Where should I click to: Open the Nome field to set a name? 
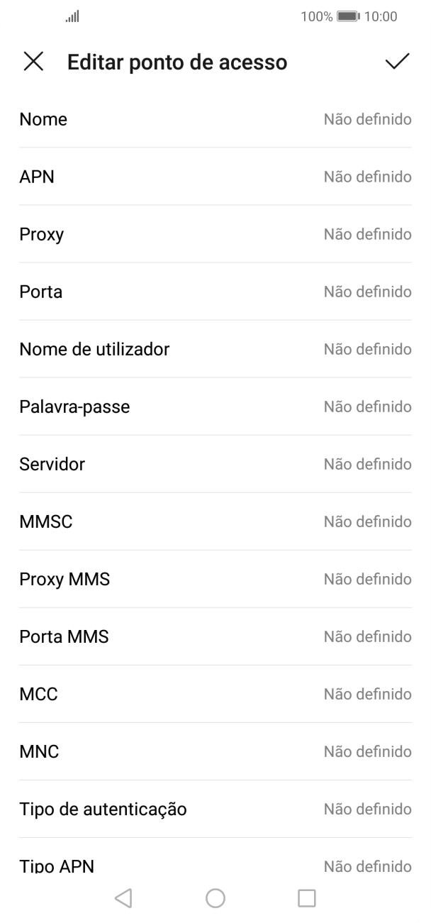(215, 119)
